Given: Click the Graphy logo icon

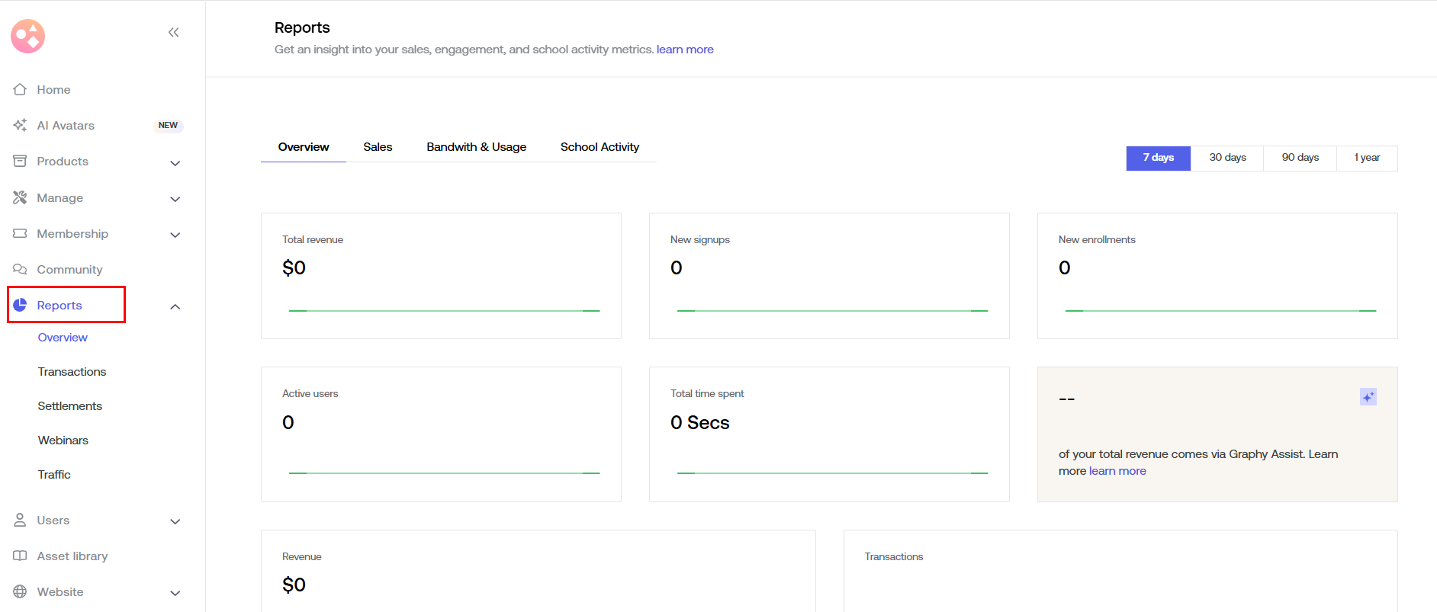Looking at the screenshot, I should point(28,36).
